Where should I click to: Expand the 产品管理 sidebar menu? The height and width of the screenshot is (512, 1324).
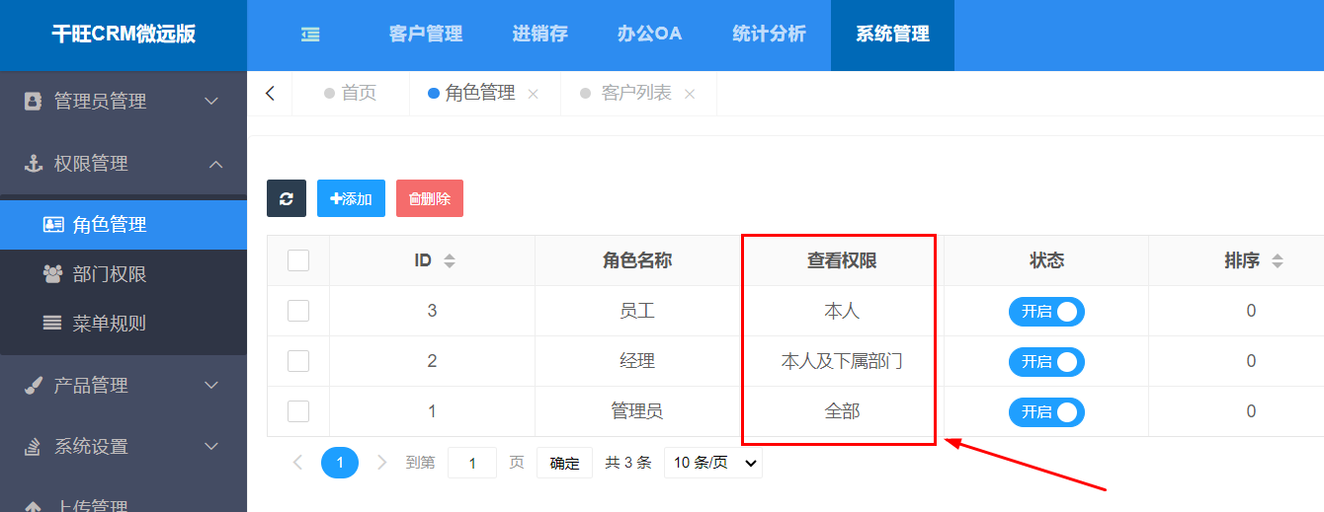[124, 385]
